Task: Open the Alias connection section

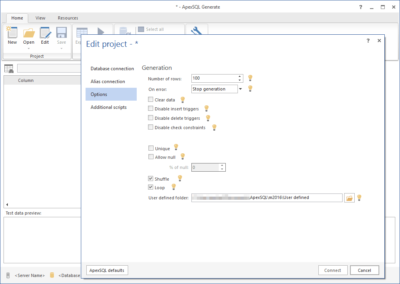Action: pyautogui.click(x=111, y=82)
